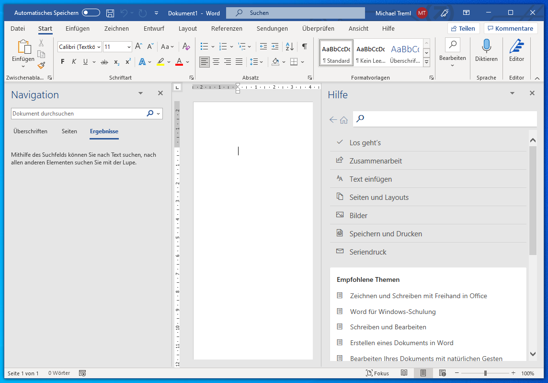Screen dimensions: 548x383
Task: Toggle Print Layout view button
Action: (x=423, y=373)
